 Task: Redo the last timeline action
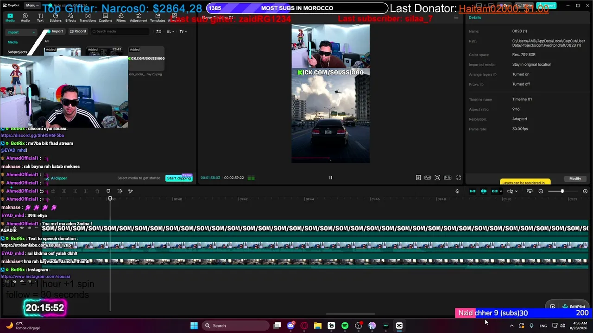pyautogui.click(x=53, y=191)
